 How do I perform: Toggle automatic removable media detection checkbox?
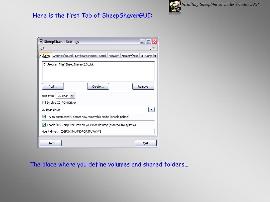[x=44, y=117]
